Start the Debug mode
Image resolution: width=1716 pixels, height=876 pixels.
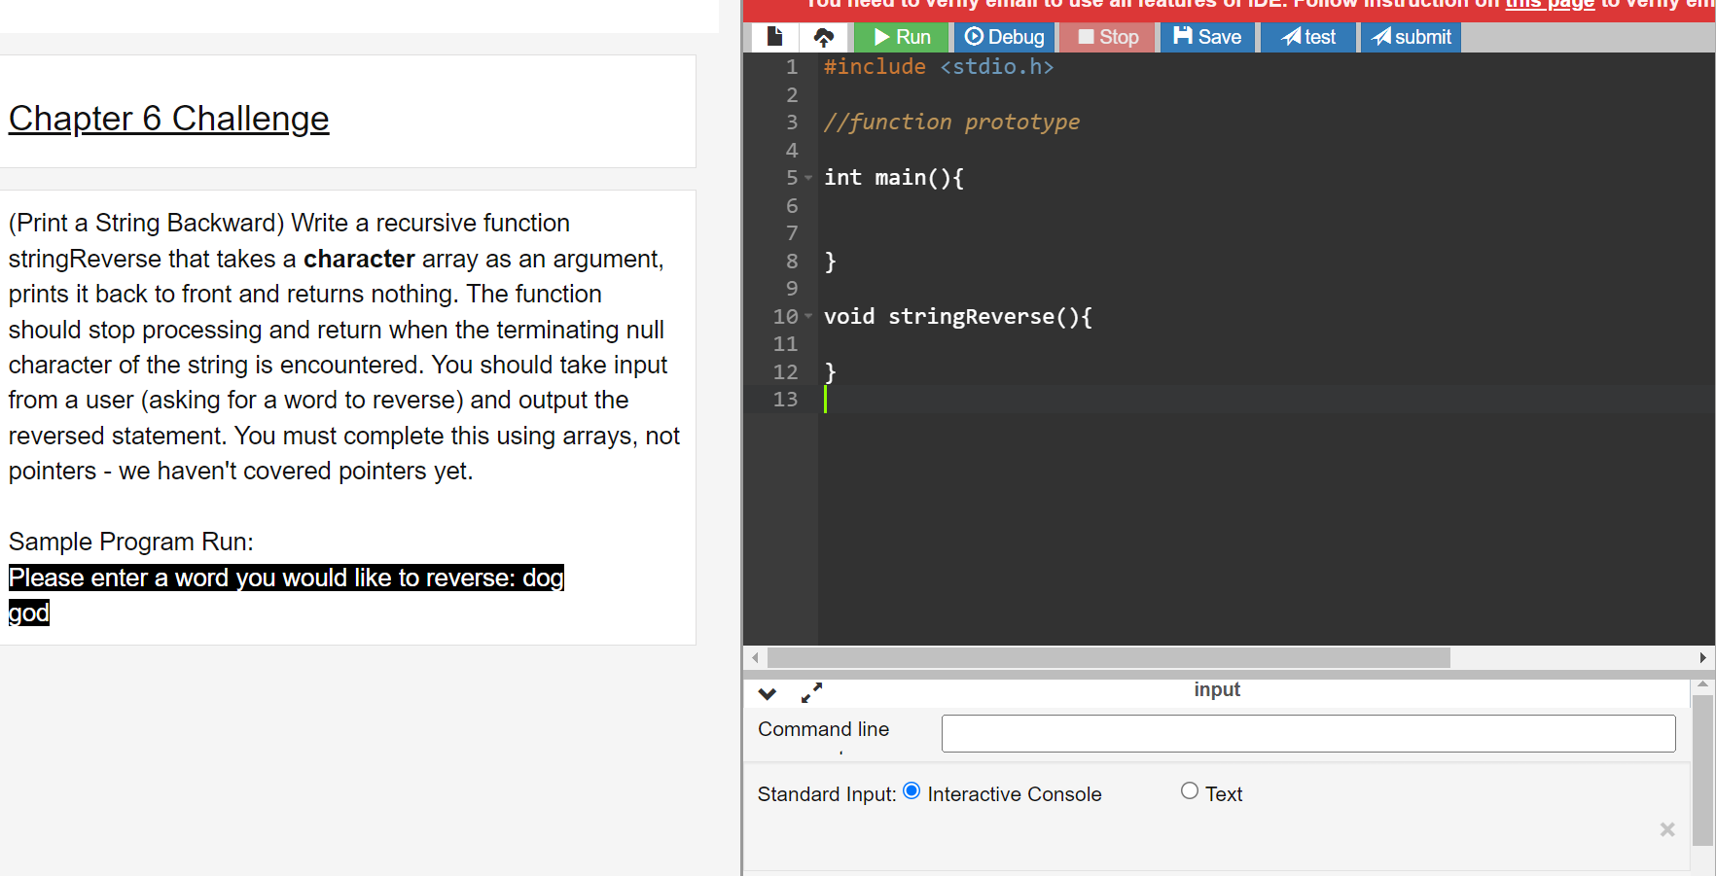click(x=1003, y=36)
